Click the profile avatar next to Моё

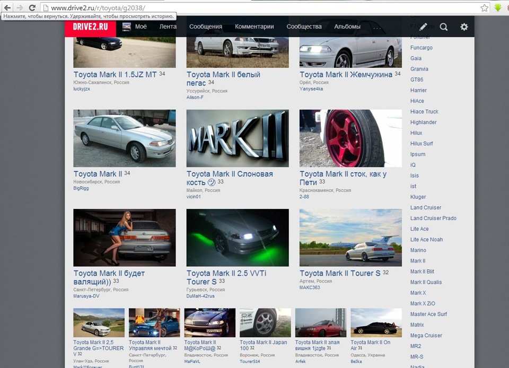127,27
